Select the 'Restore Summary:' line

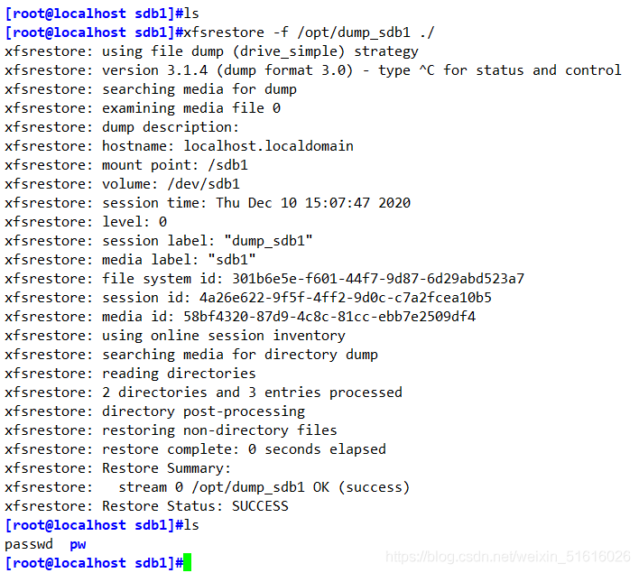(x=117, y=468)
